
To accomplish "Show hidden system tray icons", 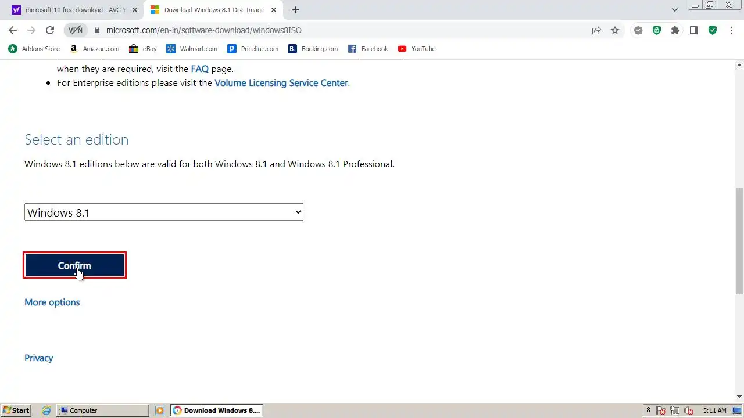I will click(648, 410).
